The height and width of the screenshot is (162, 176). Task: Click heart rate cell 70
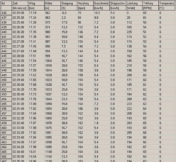tap(85, 13)
